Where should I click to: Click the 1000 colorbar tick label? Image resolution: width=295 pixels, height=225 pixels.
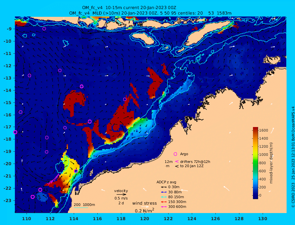pyautogui.click(x=263, y=155)
